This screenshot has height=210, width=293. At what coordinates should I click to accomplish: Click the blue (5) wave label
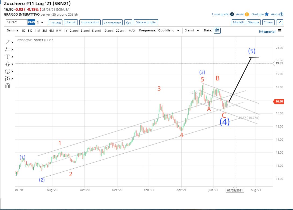pyautogui.click(x=252, y=51)
